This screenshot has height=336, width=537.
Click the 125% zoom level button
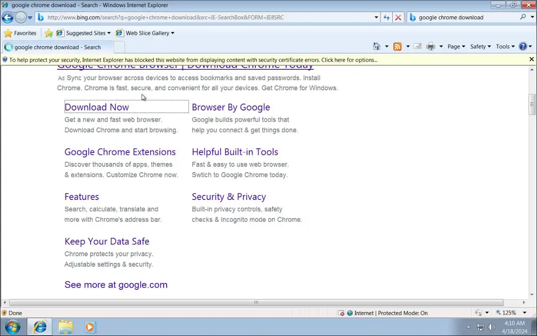point(506,313)
